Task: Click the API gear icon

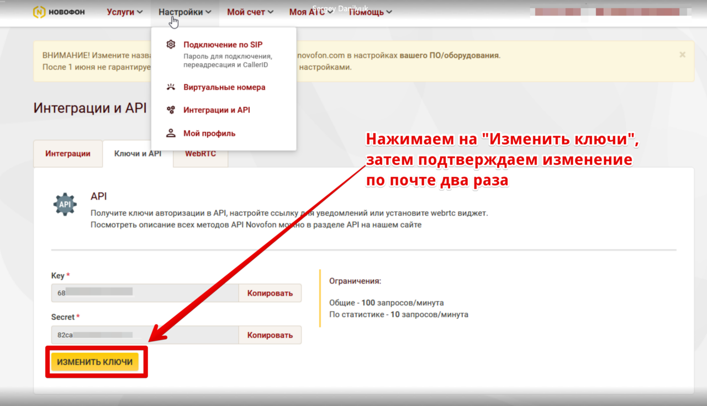Action: [x=65, y=204]
